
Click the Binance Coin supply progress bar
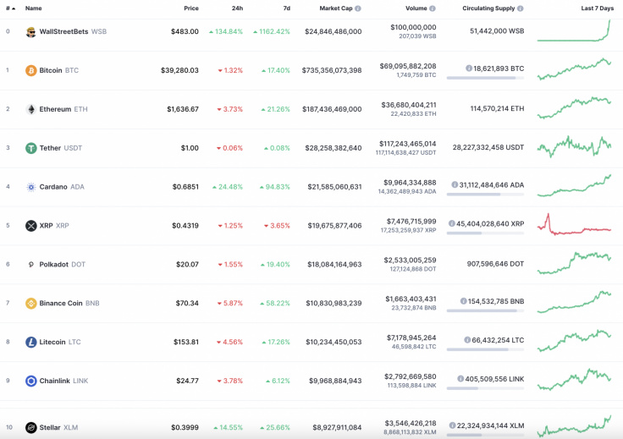[x=485, y=310]
